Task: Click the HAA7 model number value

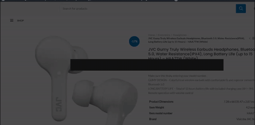Action: pos(251,113)
